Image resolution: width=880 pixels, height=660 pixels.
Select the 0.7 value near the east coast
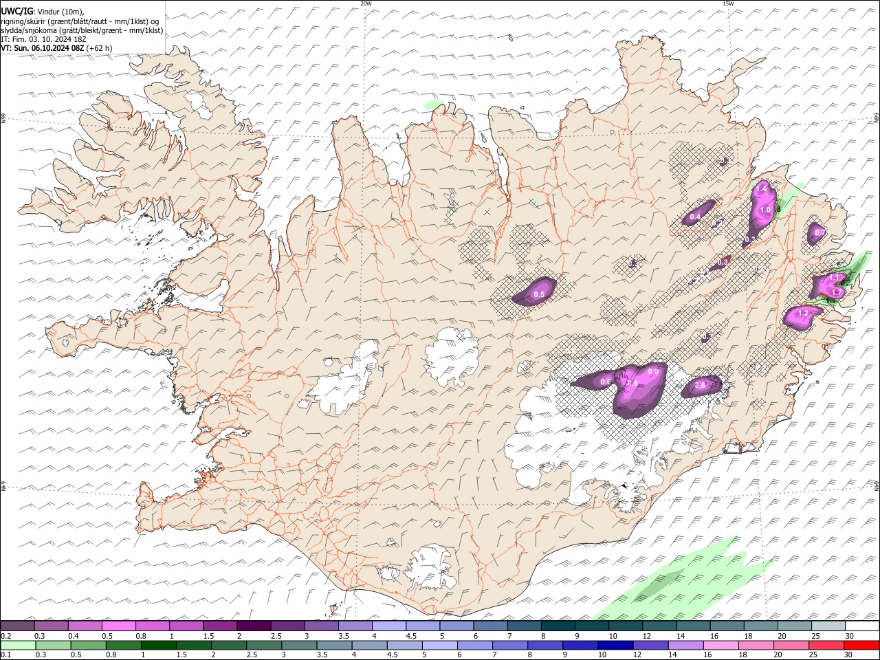818,232
